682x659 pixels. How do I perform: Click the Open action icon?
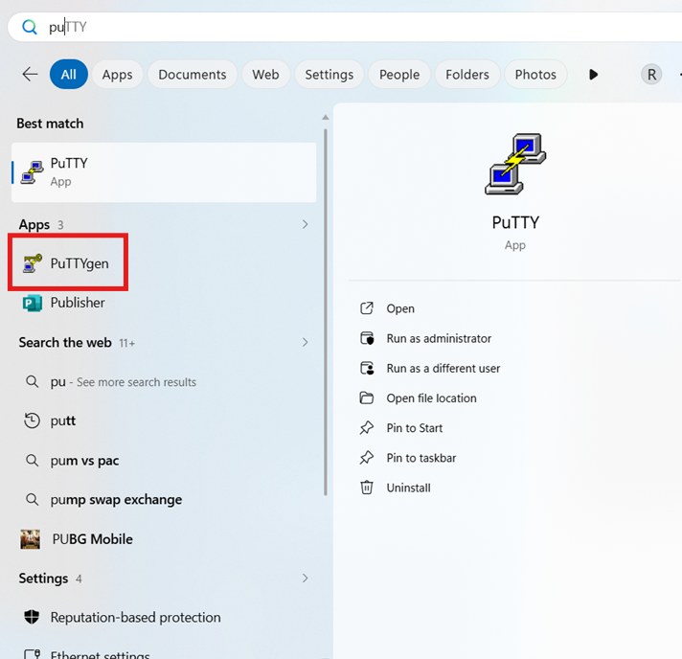click(x=367, y=308)
